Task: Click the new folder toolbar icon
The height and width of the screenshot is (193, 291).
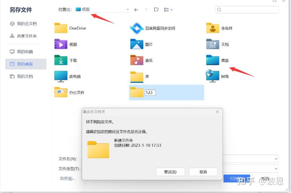Action: pos(156,9)
